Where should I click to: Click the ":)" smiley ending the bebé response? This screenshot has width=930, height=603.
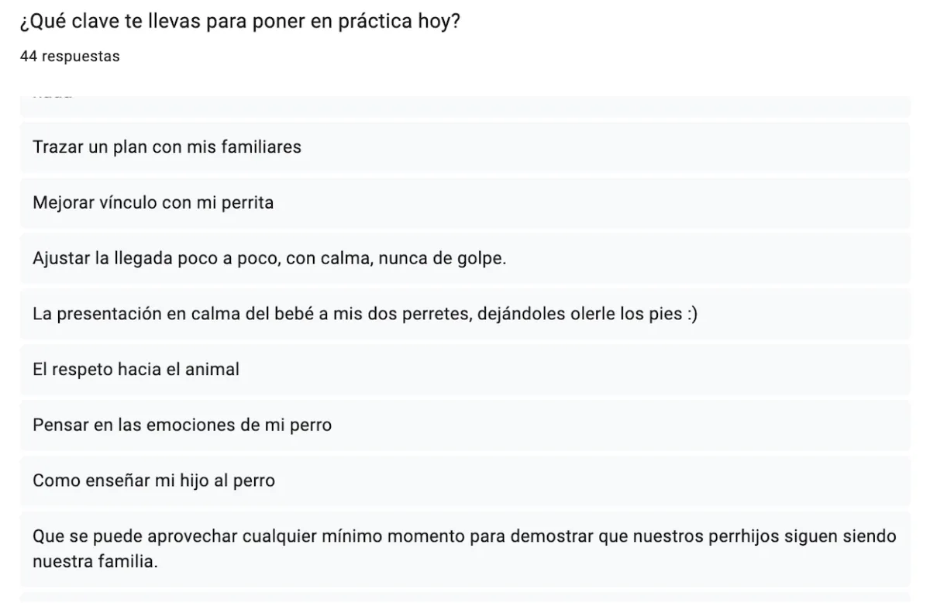(x=690, y=315)
